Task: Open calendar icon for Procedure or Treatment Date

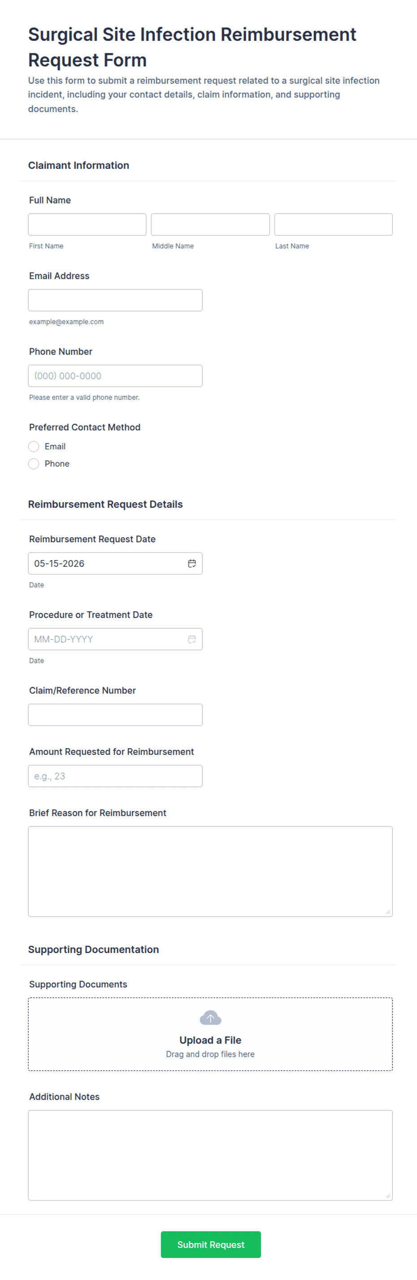Action: (x=191, y=639)
